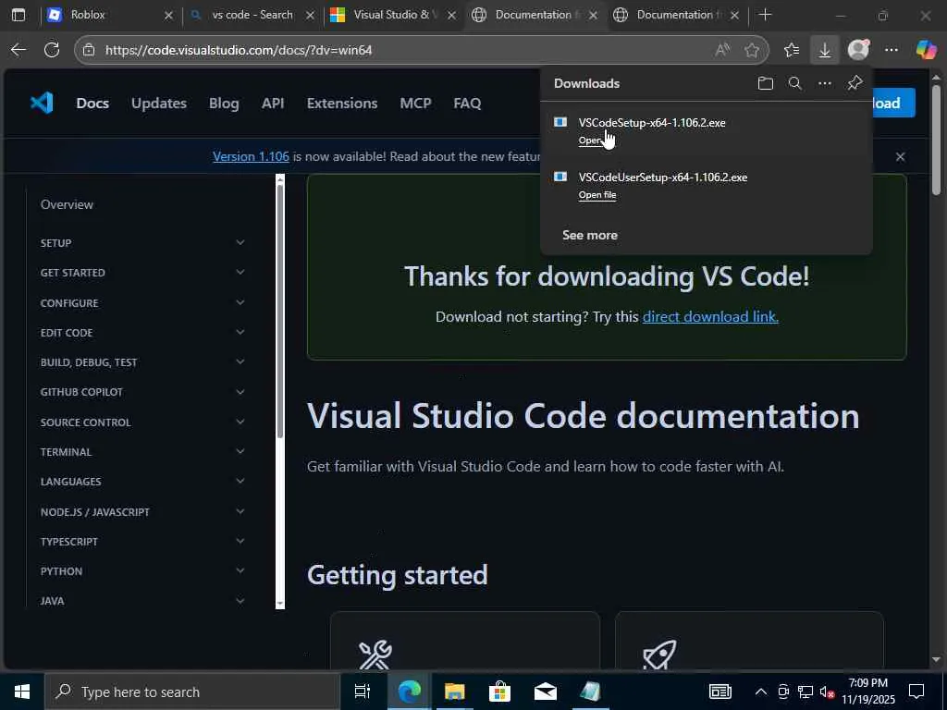This screenshot has width=947, height=710.
Task: Open Task View on the taskbar
Action: [x=363, y=692]
